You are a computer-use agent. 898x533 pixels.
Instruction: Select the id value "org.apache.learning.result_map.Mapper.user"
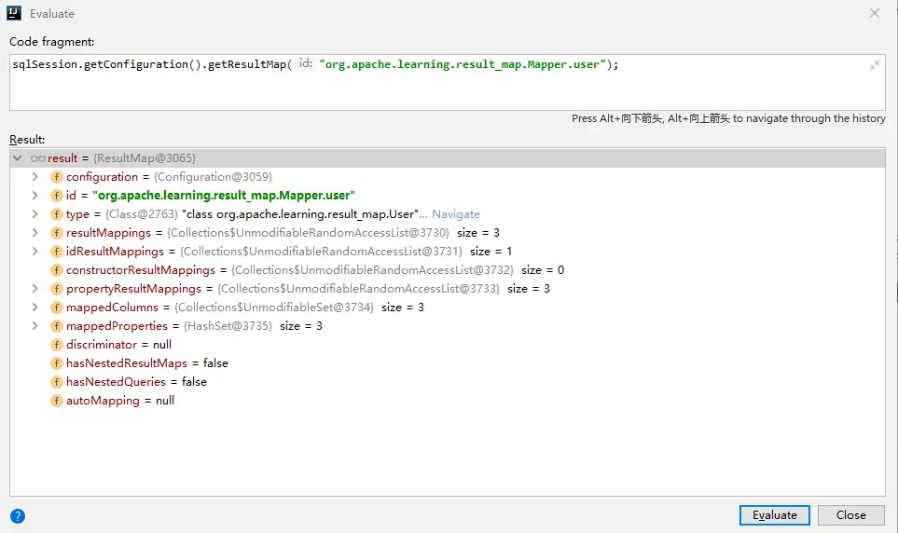tap(224, 196)
